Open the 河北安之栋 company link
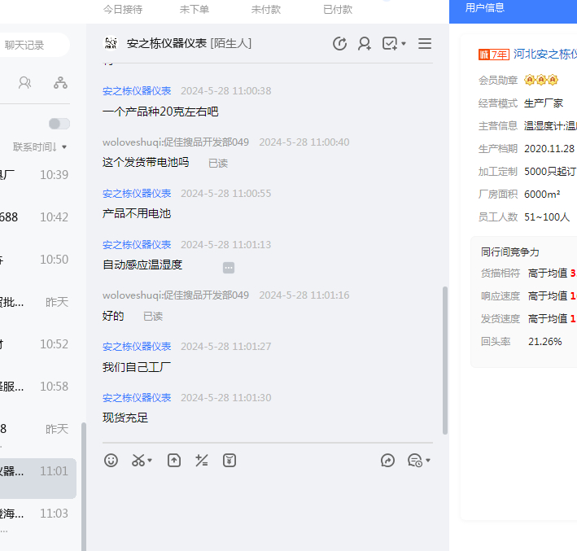 [544, 55]
